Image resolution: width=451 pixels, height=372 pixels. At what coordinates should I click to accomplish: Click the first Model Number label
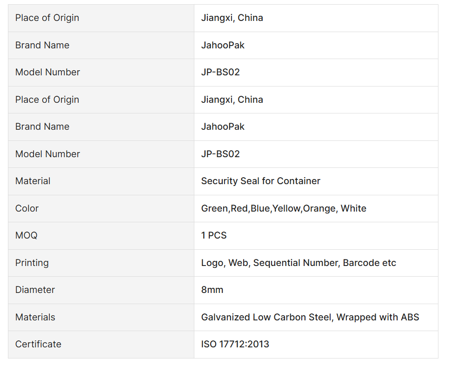tap(47, 72)
